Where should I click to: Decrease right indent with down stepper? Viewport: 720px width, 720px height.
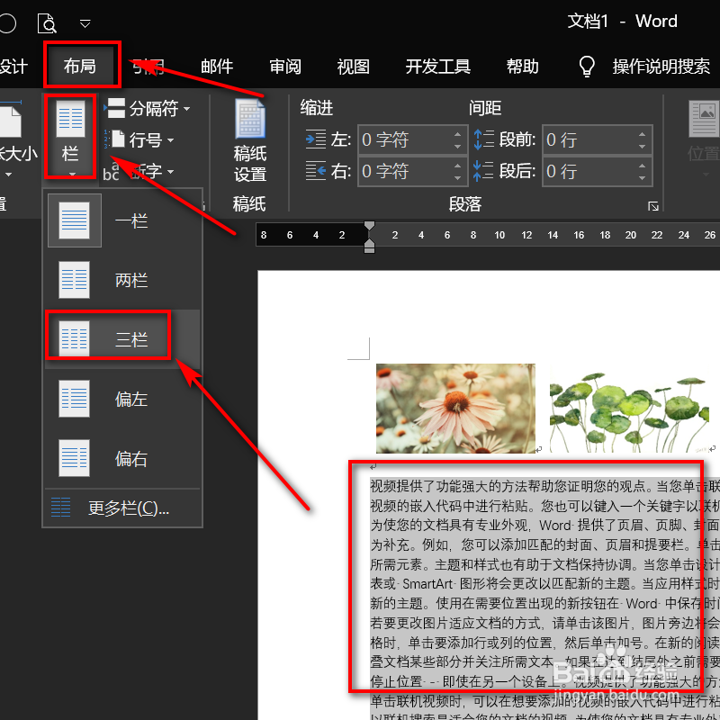(457, 177)
